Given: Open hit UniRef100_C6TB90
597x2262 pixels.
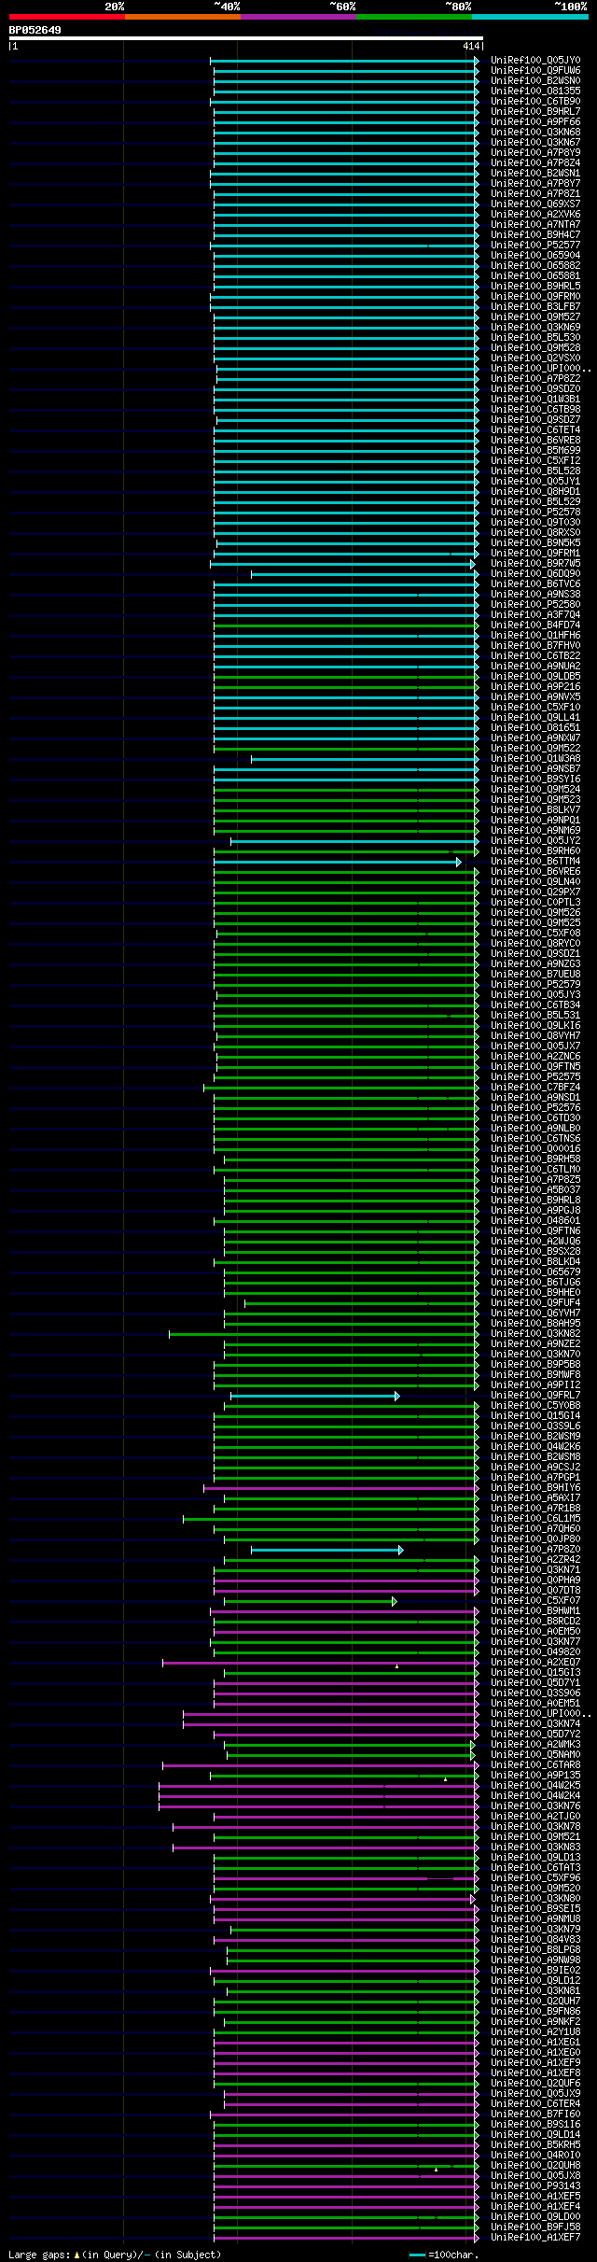Looking at the screenshot, I should 535,101.
